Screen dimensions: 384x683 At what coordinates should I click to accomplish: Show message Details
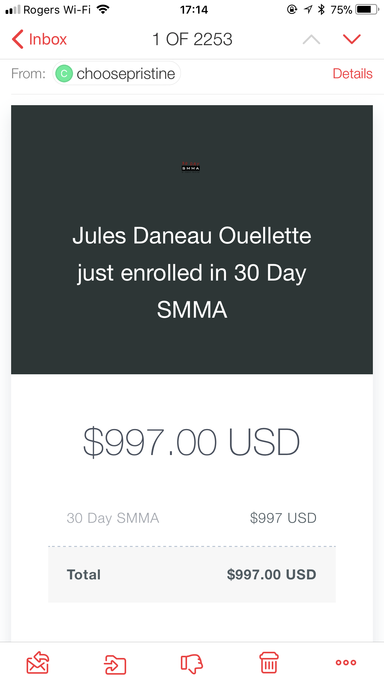(352, 74)
